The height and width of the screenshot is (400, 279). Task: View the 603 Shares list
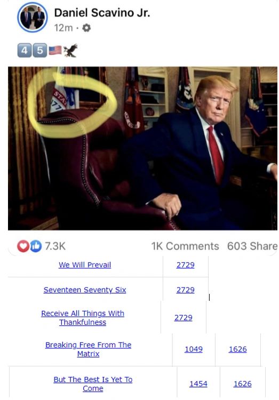pyautogui.click(x=252, y=246)
